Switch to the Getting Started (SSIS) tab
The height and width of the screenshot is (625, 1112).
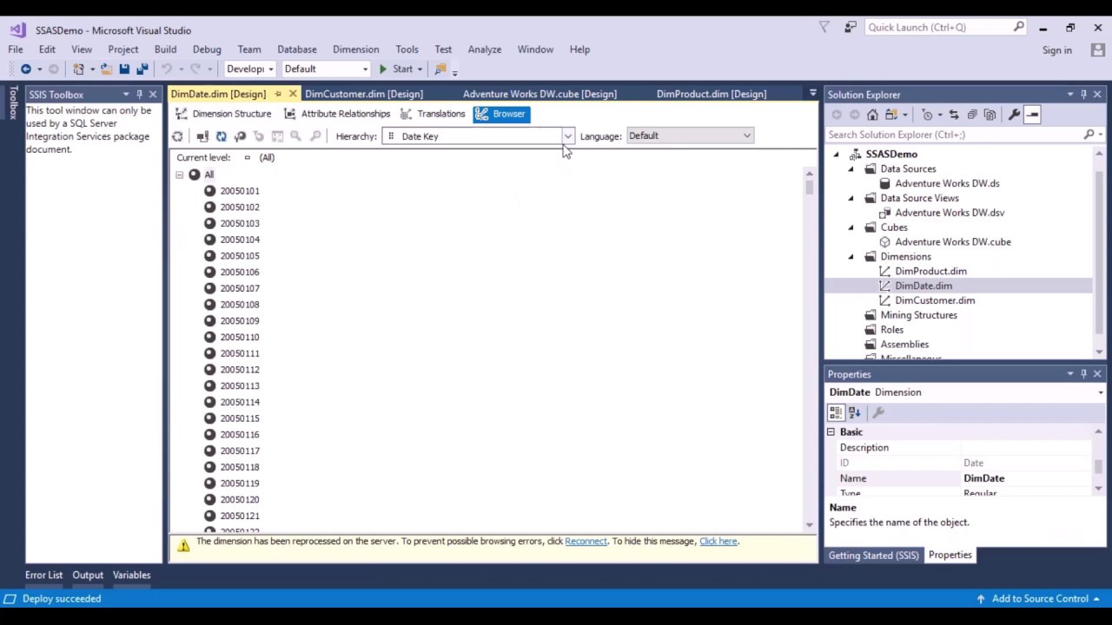pos(873,556)
